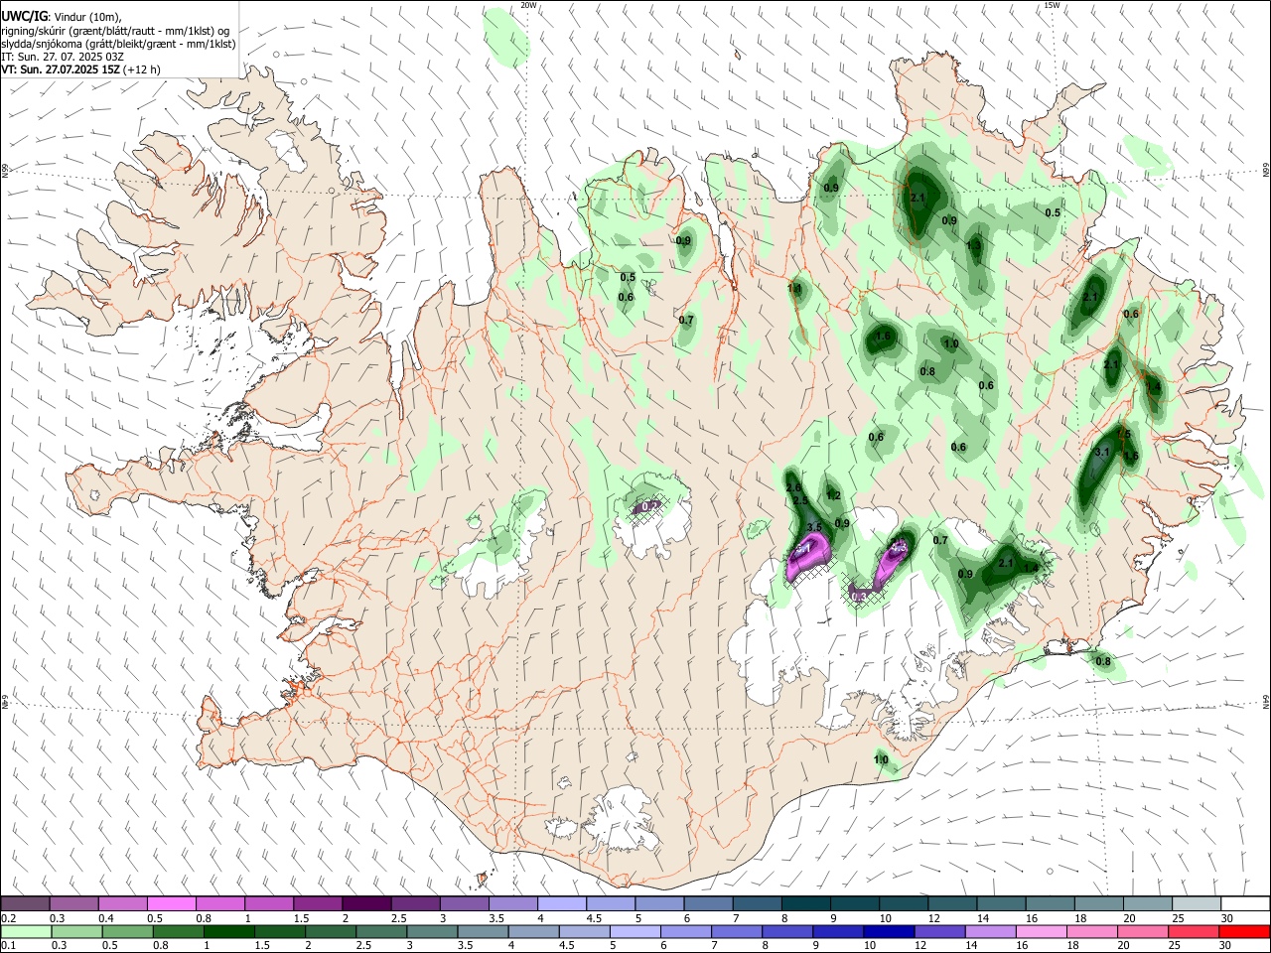This screenshot has width=1271, height=953.
Task: Select the light periwinkle upper swatch labeled 4
Action: click(562, 903)
